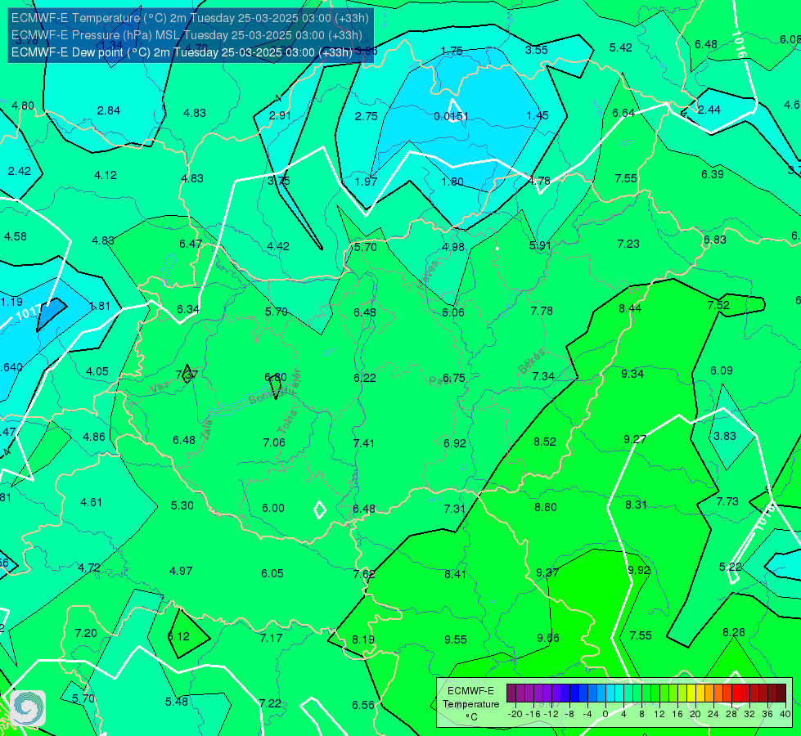Click the 8.52 temperature value
The image size is (801, 736).
[545, 442]
